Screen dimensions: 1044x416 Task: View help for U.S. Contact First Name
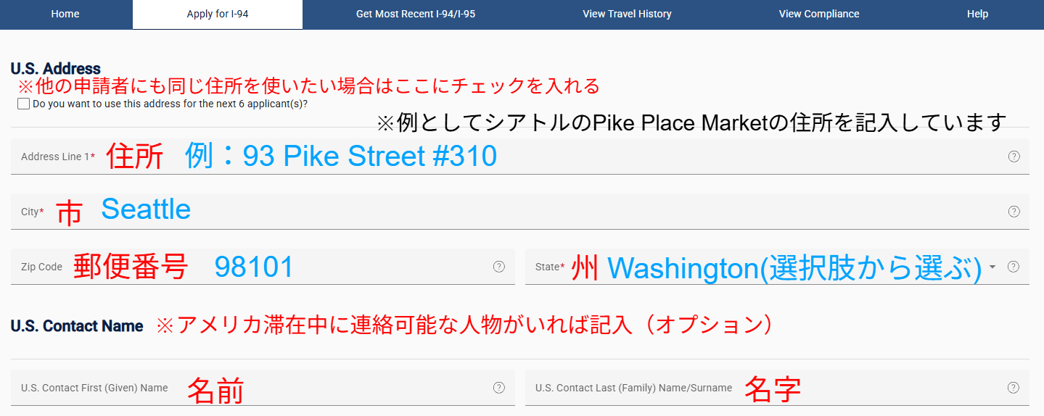(499, 388)
